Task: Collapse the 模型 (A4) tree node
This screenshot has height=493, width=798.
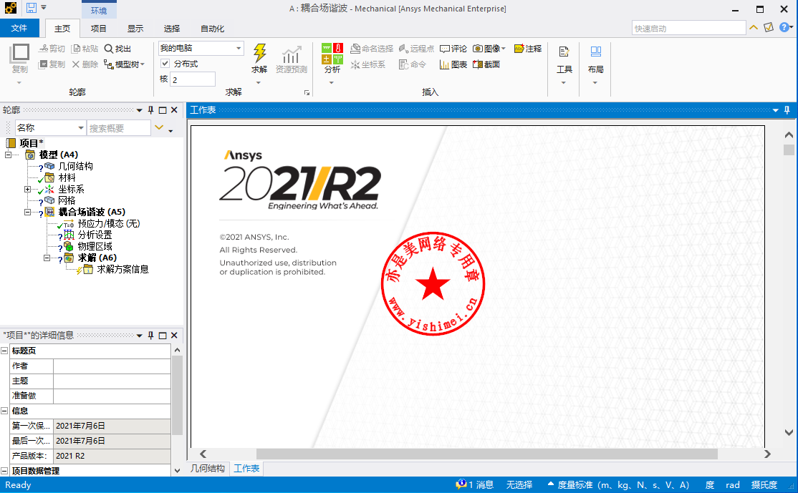Action: (x=8, y=155)
